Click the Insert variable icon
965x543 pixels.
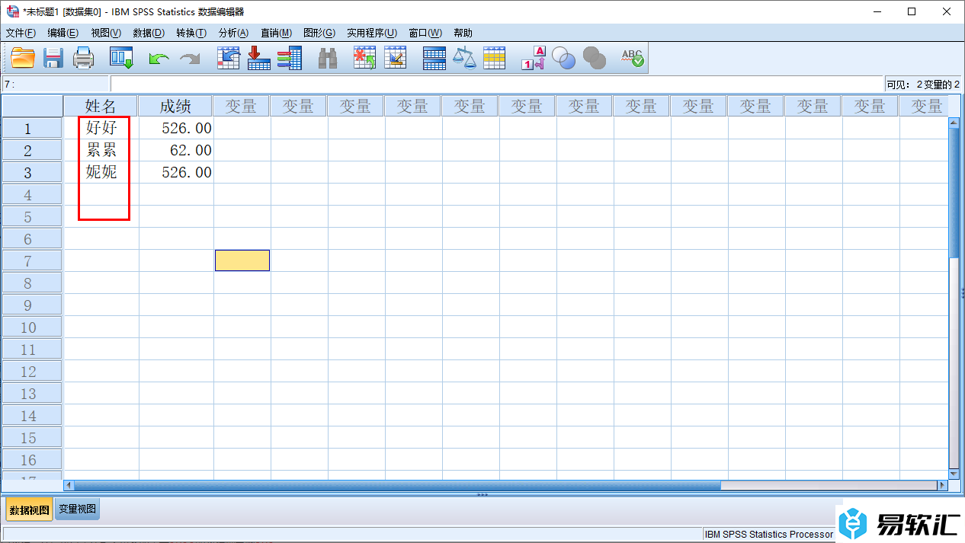coord(395,58)
